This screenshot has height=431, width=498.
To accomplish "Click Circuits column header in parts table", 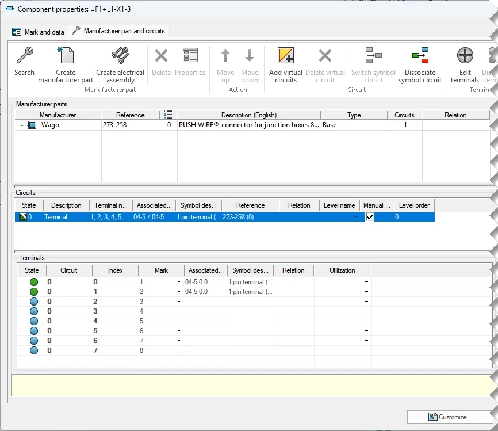I will (x=404, y=115).
